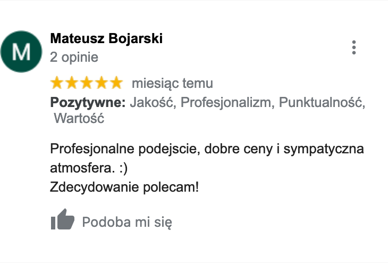Click the 'Podoba mi się' label
The width and height of the screenshot is (388, 263).
tap(127, 222)
